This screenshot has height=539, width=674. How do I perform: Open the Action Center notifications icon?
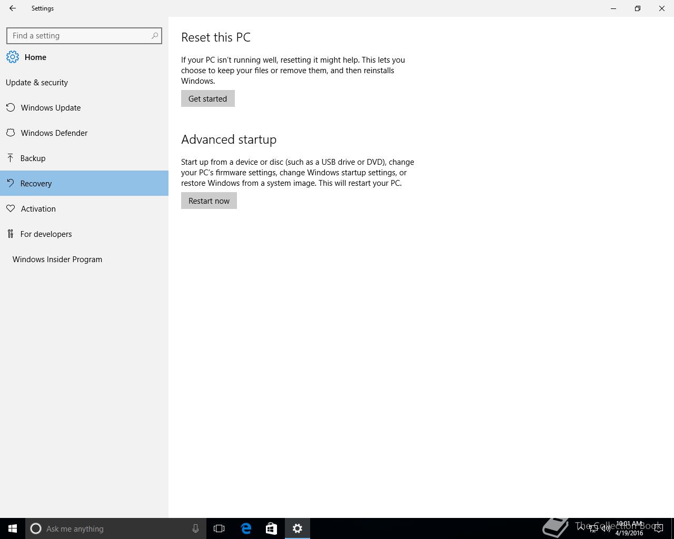pos(658,528)
